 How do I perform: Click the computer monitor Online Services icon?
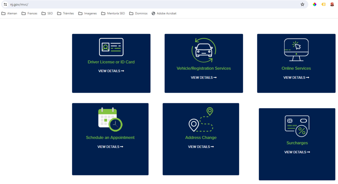[296, 50]
